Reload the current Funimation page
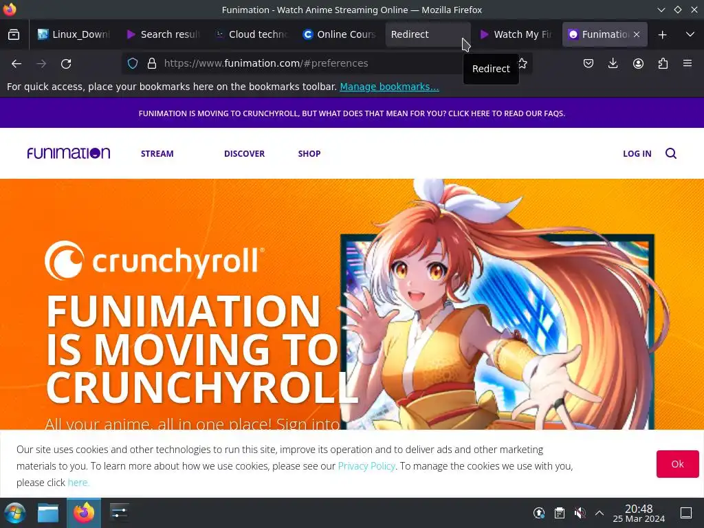 coord(66,64)
